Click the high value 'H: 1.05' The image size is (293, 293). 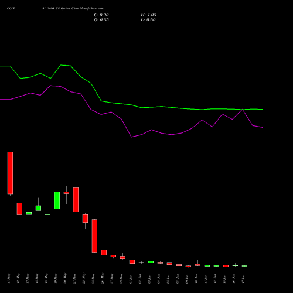tap(148, 15)
